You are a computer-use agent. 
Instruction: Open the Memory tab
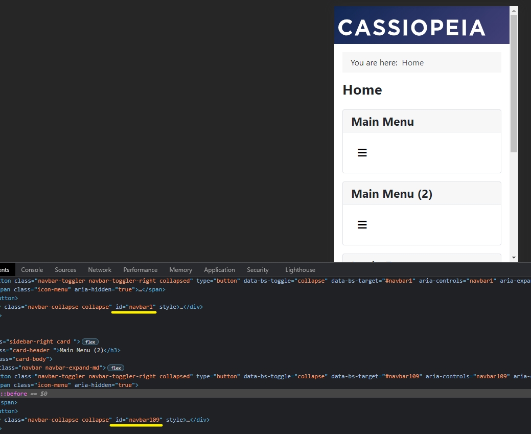tap(180, 270)
